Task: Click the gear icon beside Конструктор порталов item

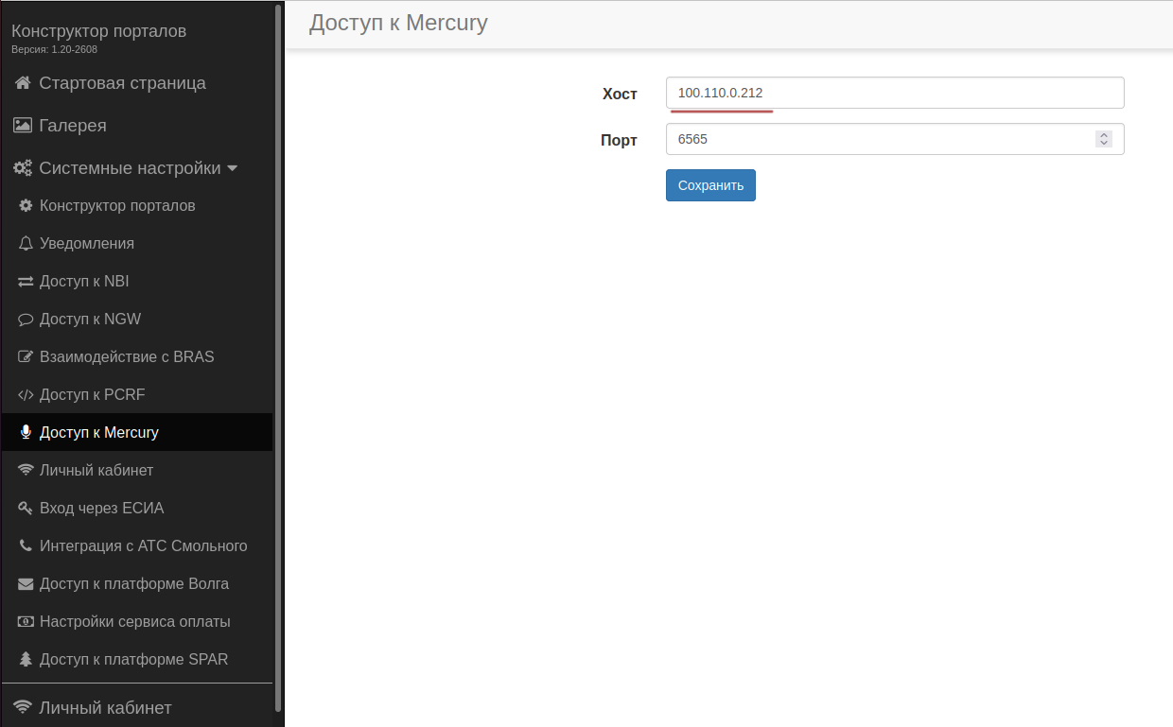Action: [x=26, y=205]
